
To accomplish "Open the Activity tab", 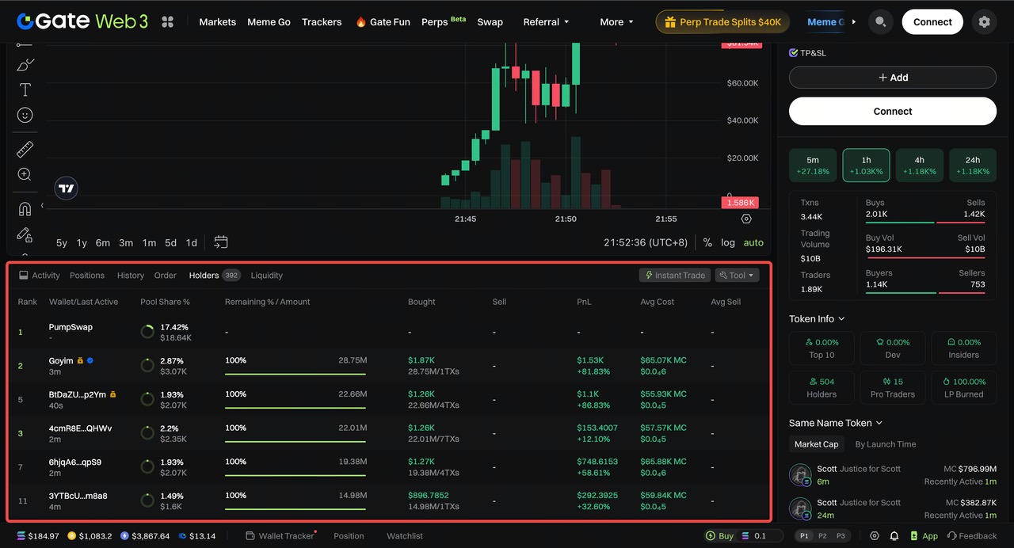I will pyautogui.click(x=40, y=276).
